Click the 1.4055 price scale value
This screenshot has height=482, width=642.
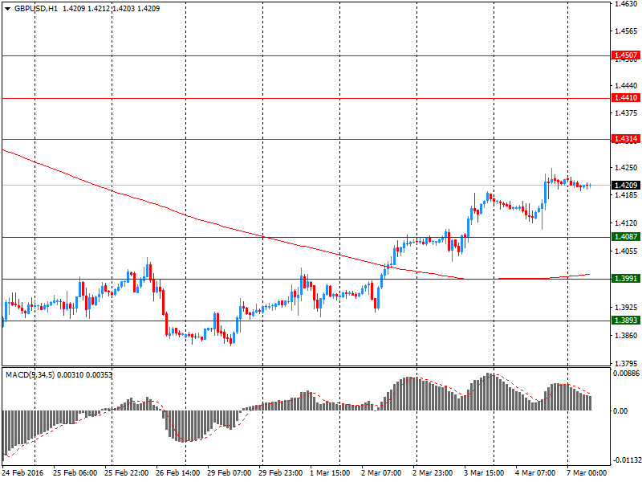[x=626, y=251]
